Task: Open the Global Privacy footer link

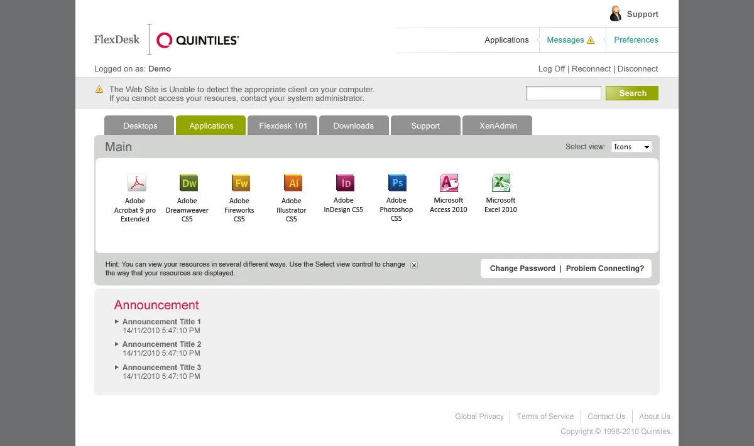Action: pos(479,417)
